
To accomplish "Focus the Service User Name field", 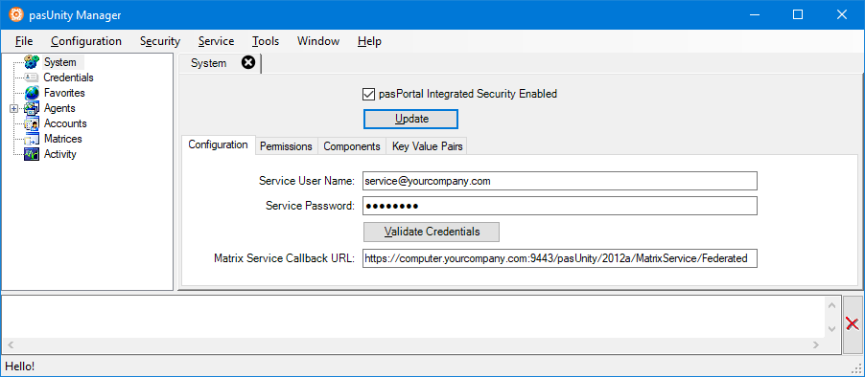I will point(559,181).
